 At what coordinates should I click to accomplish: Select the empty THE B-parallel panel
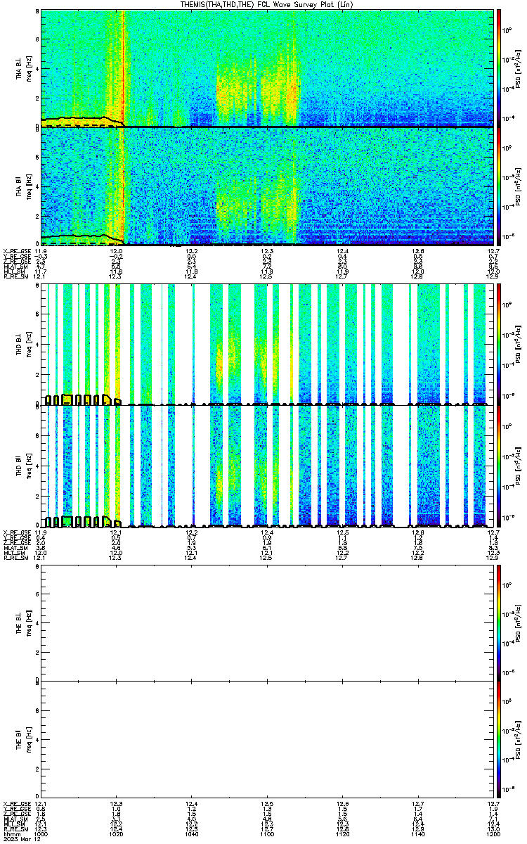tap(267, 741)
